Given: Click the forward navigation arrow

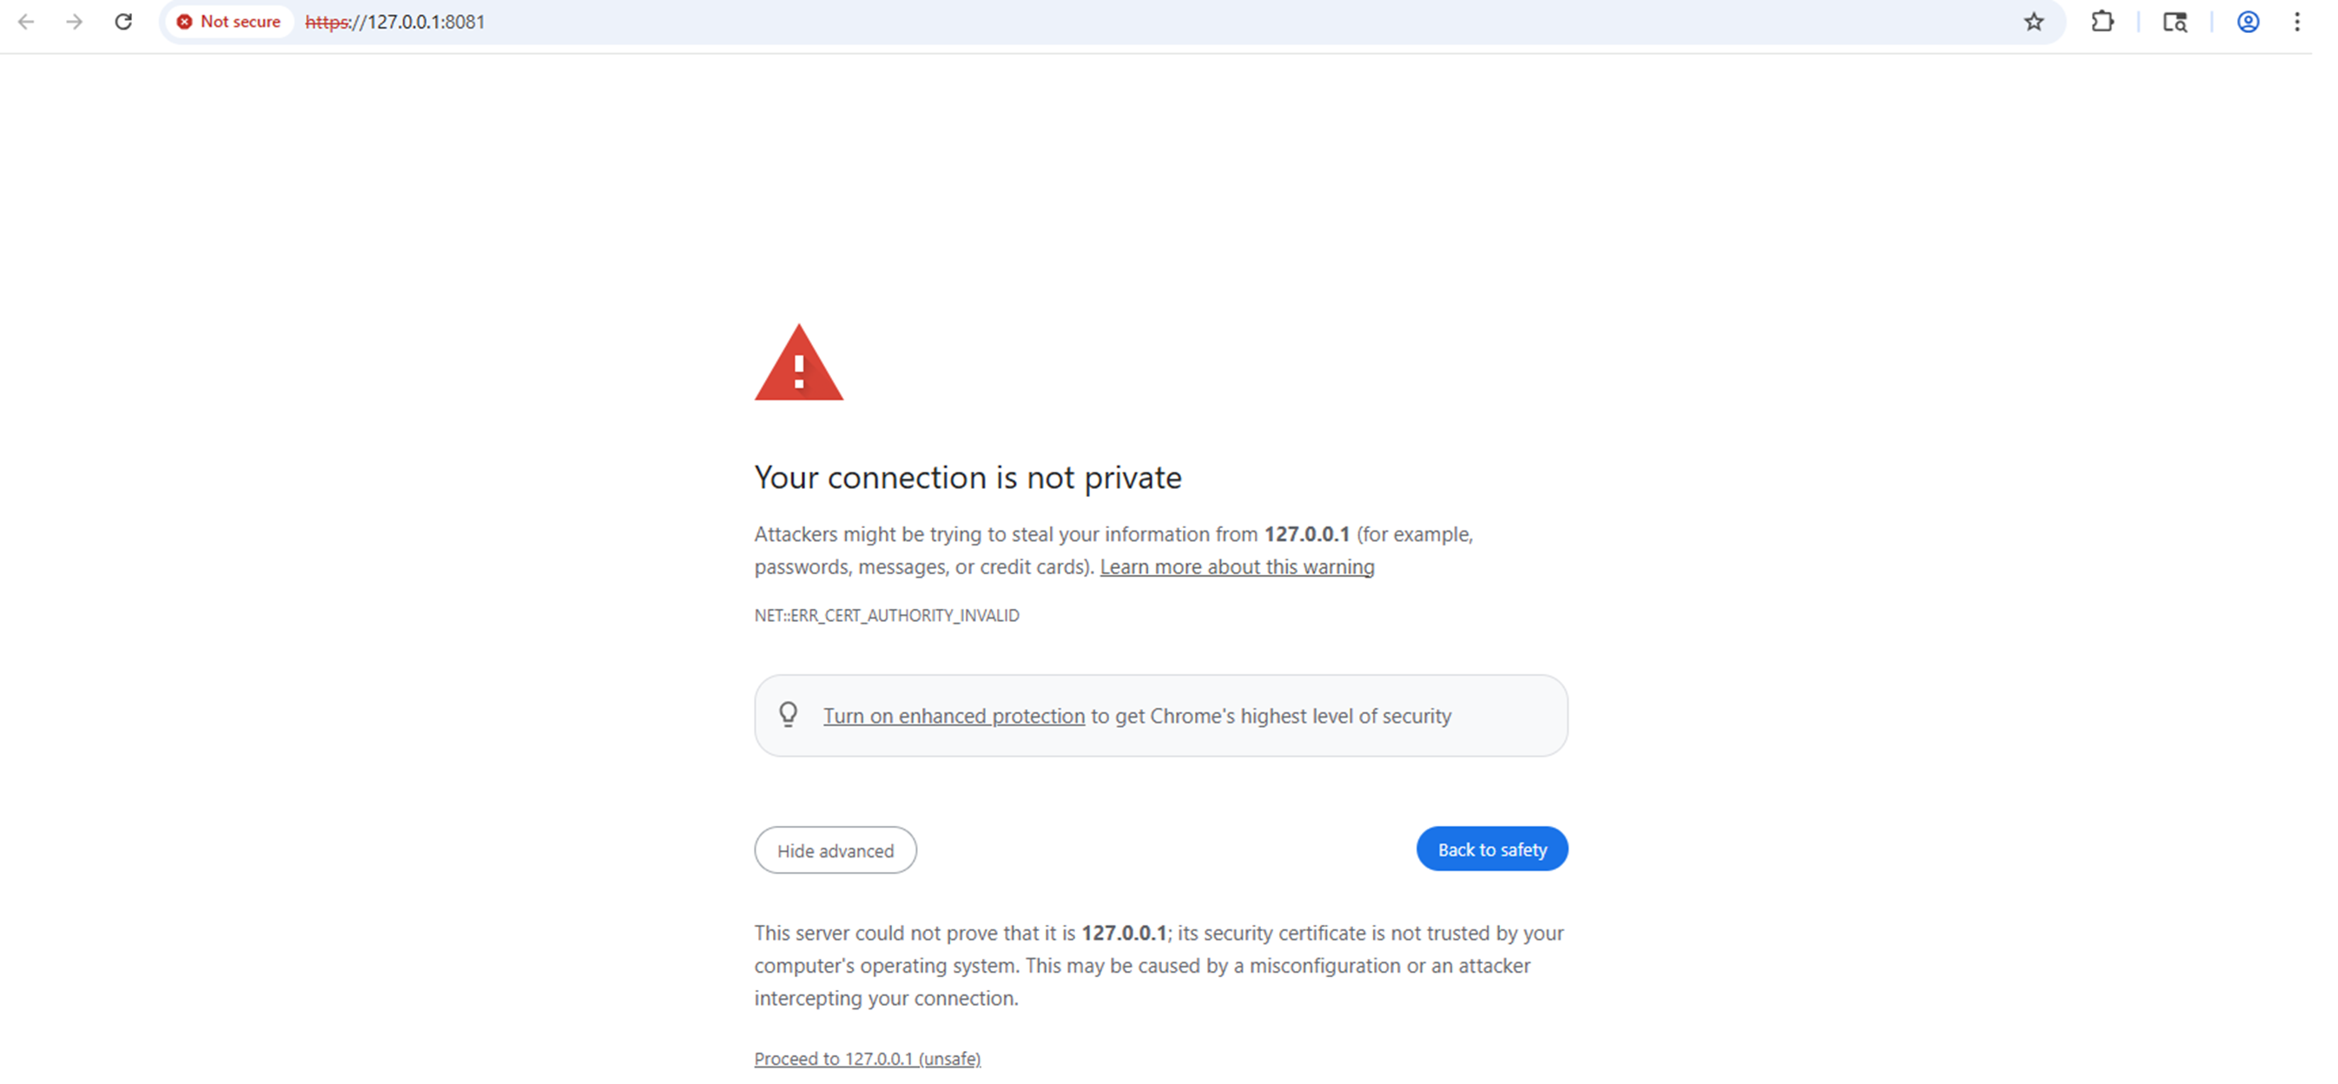Looking at the screenshot, I should [75, 22].
